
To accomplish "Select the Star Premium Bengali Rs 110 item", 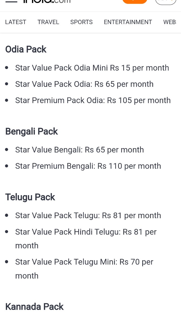I will pyautogui.click(x=88, y=166).
